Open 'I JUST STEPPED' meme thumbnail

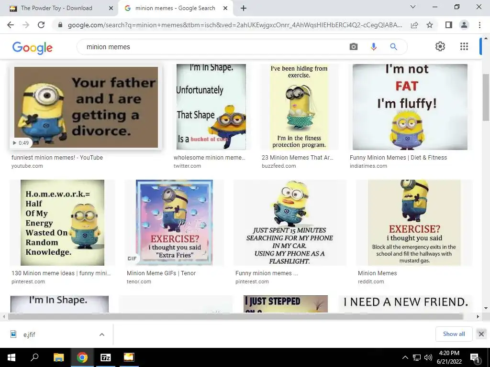point(286,303)
